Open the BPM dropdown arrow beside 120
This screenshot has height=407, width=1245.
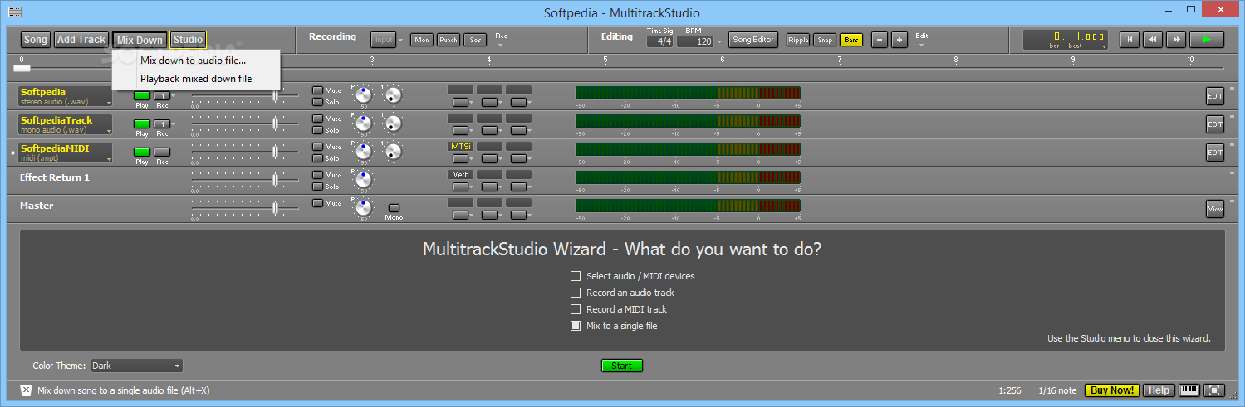point(720,41)
